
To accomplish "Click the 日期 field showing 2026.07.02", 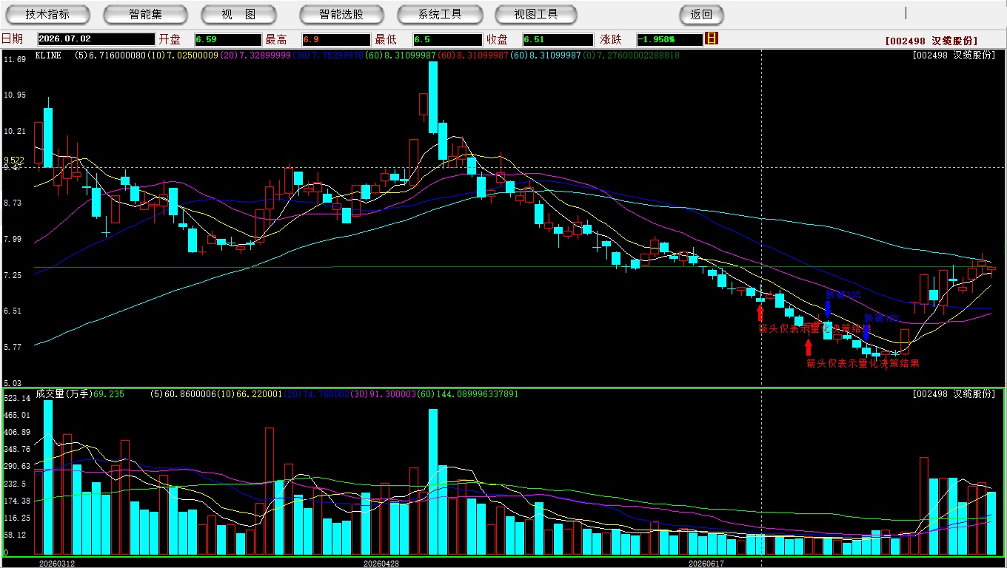I will coord(96,39).
